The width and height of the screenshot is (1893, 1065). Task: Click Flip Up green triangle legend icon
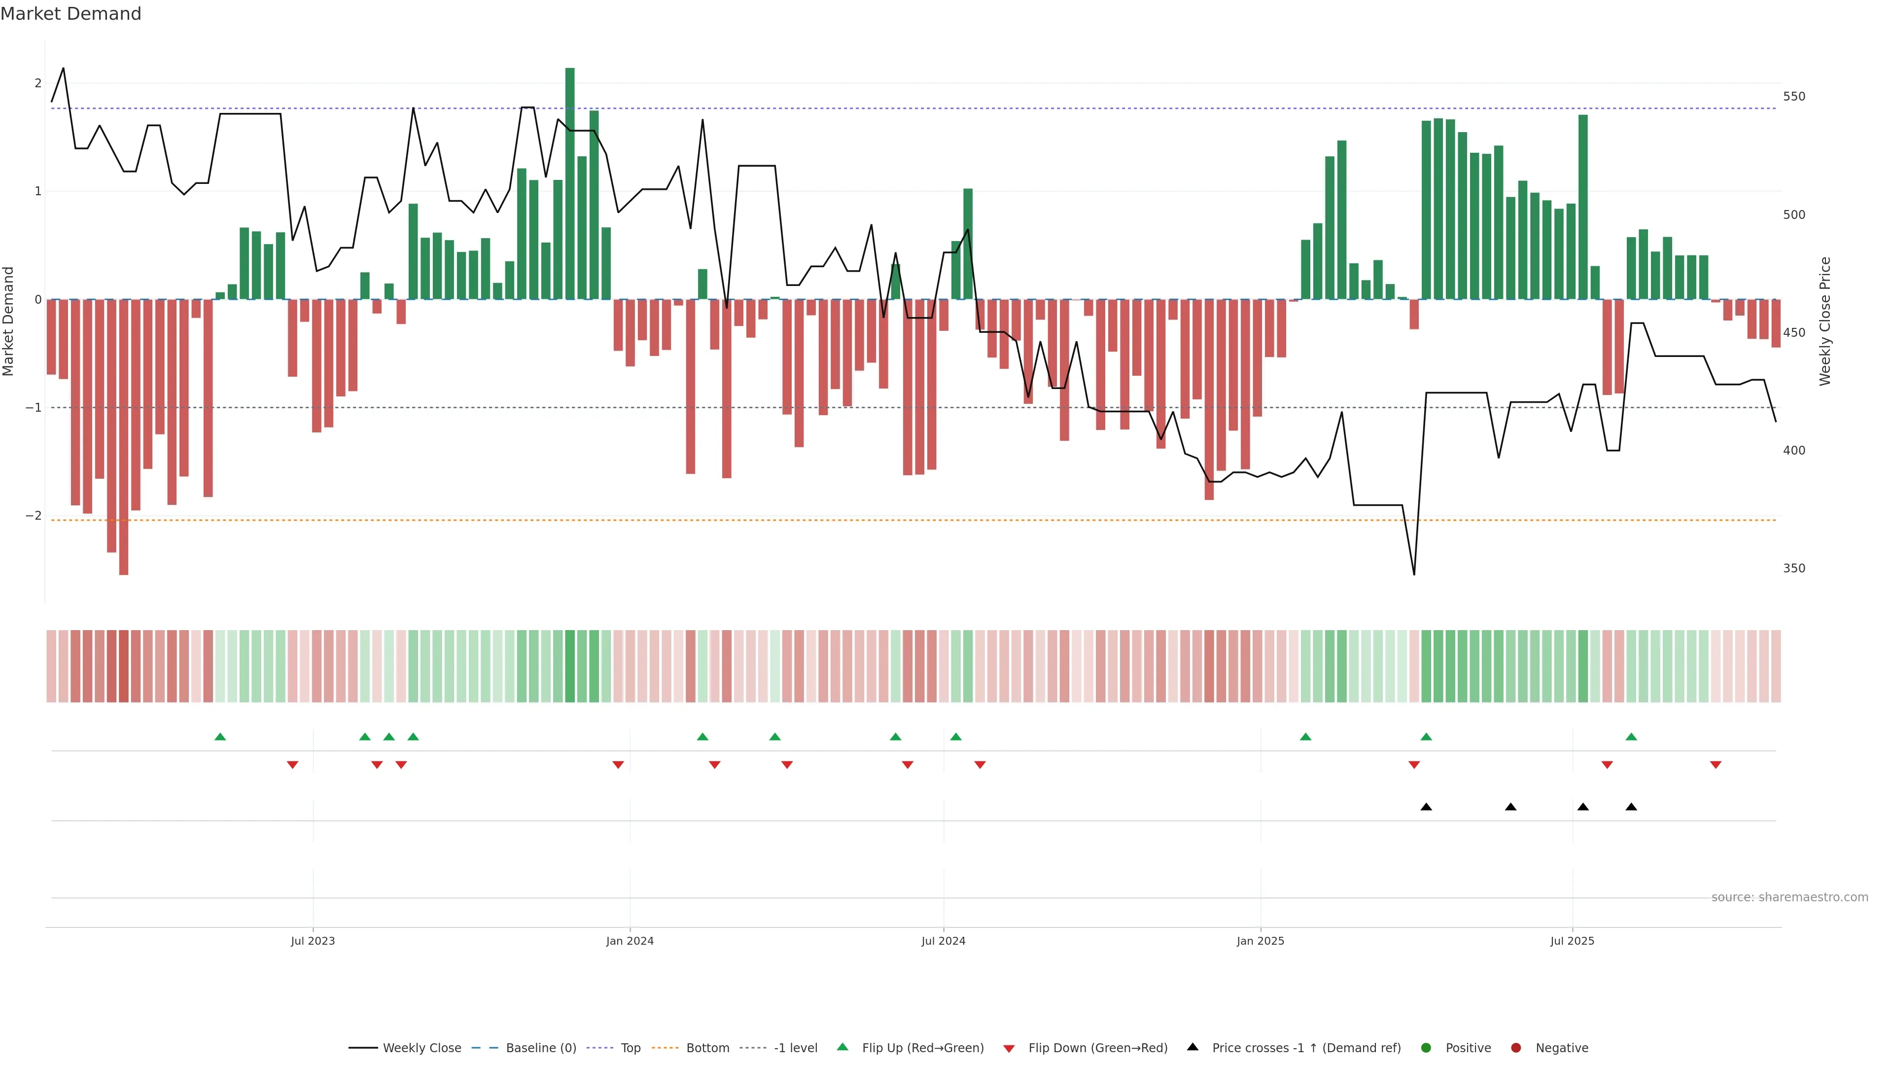pyautogui.click(x=843, y=1047)
